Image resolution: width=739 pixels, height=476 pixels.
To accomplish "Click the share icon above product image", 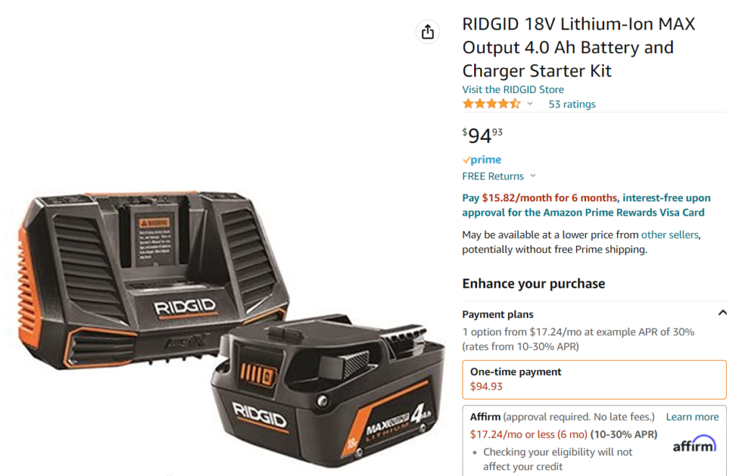I will click(427, 32).
